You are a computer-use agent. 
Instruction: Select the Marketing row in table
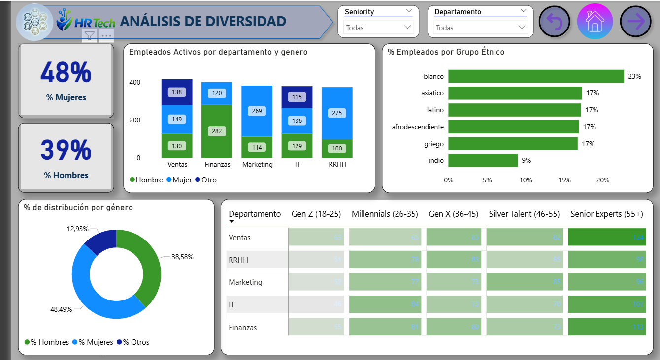click(436, 282)
